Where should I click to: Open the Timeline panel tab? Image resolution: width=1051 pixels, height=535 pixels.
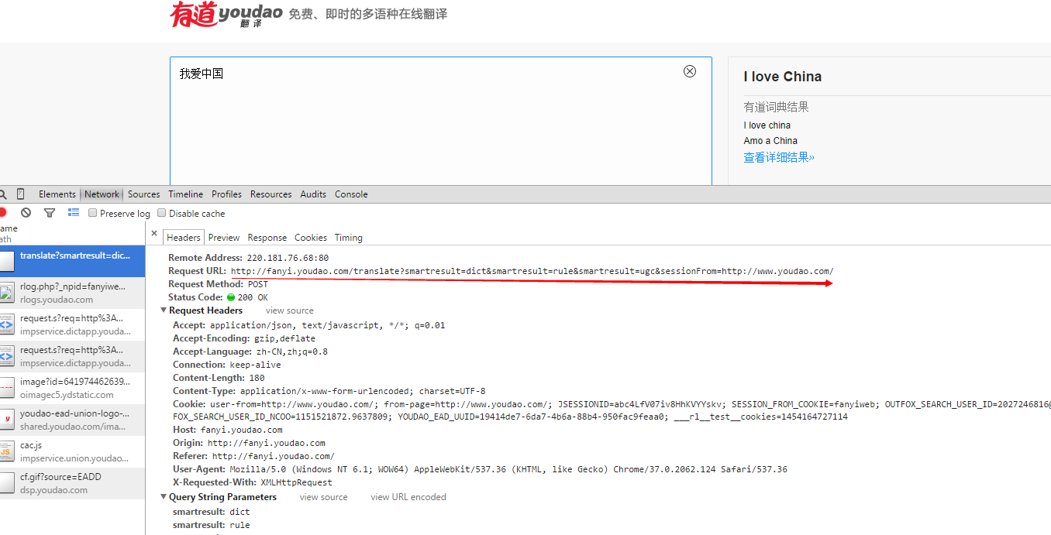coord(186,194)
